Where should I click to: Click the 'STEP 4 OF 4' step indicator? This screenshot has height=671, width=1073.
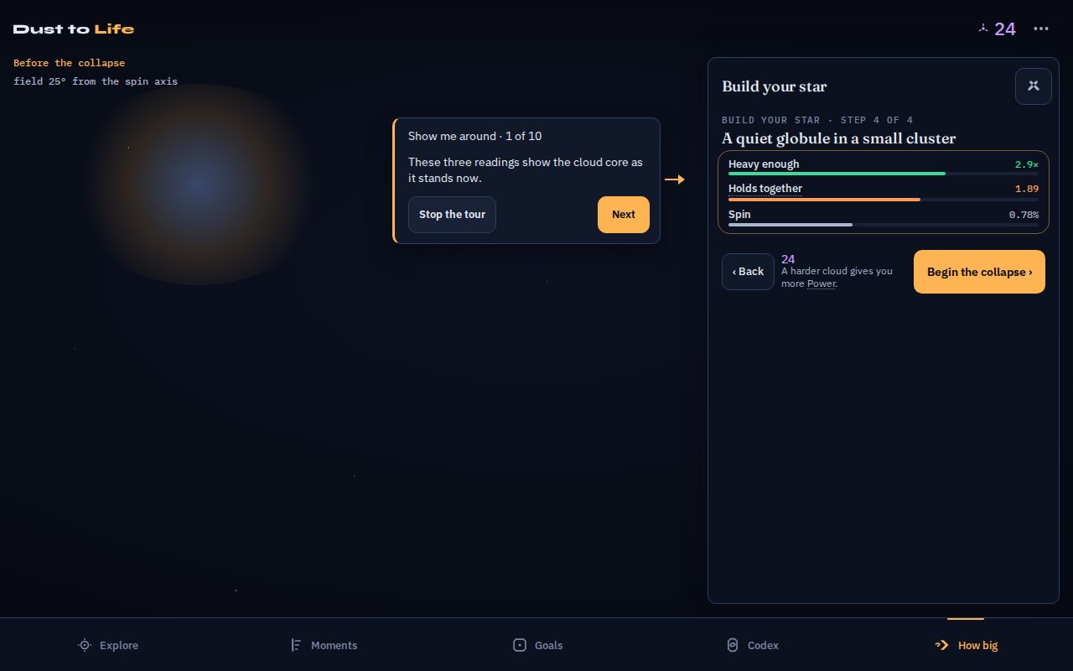[877, 120]
